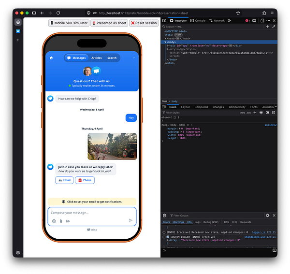The width and height of the screenshot is (290, 274).
Task: Click shield tracking protection icon in URL bar
Action: 88,13
